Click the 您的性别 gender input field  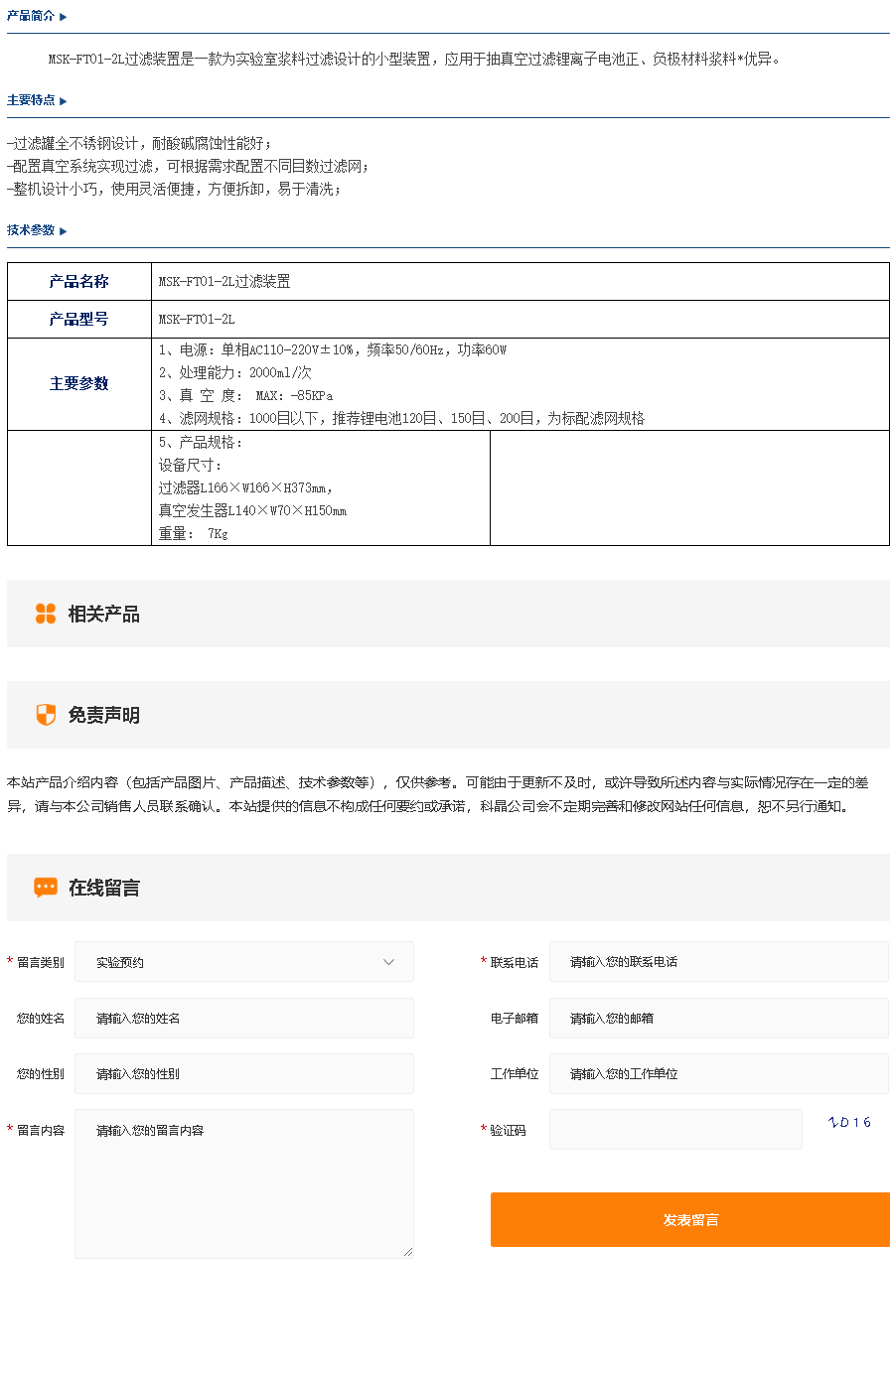click(243, 1074)
